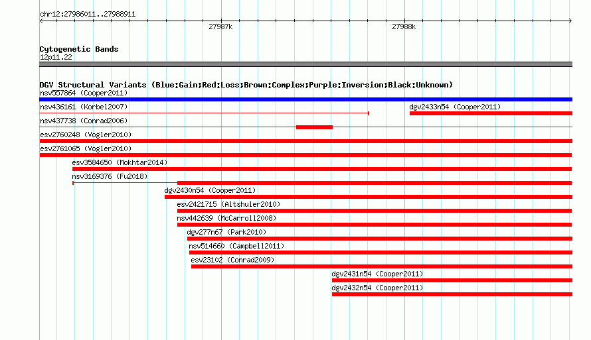Click the dgv2431n54 (Cooper2011) label

click(x=377, y=274)
